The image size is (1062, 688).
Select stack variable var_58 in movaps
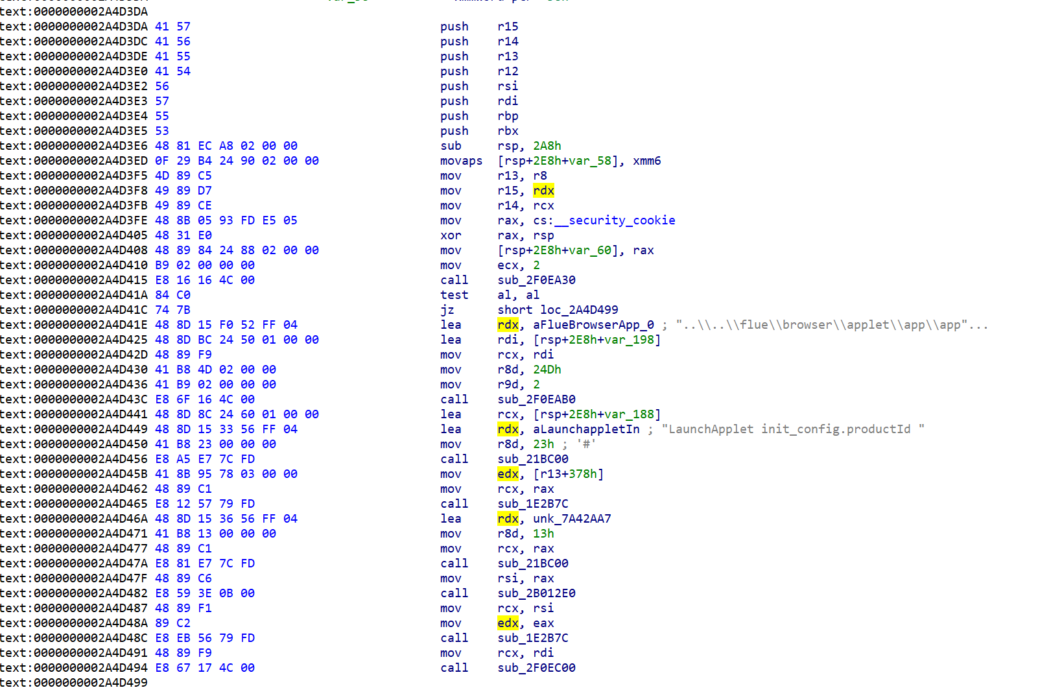(595, 161)
